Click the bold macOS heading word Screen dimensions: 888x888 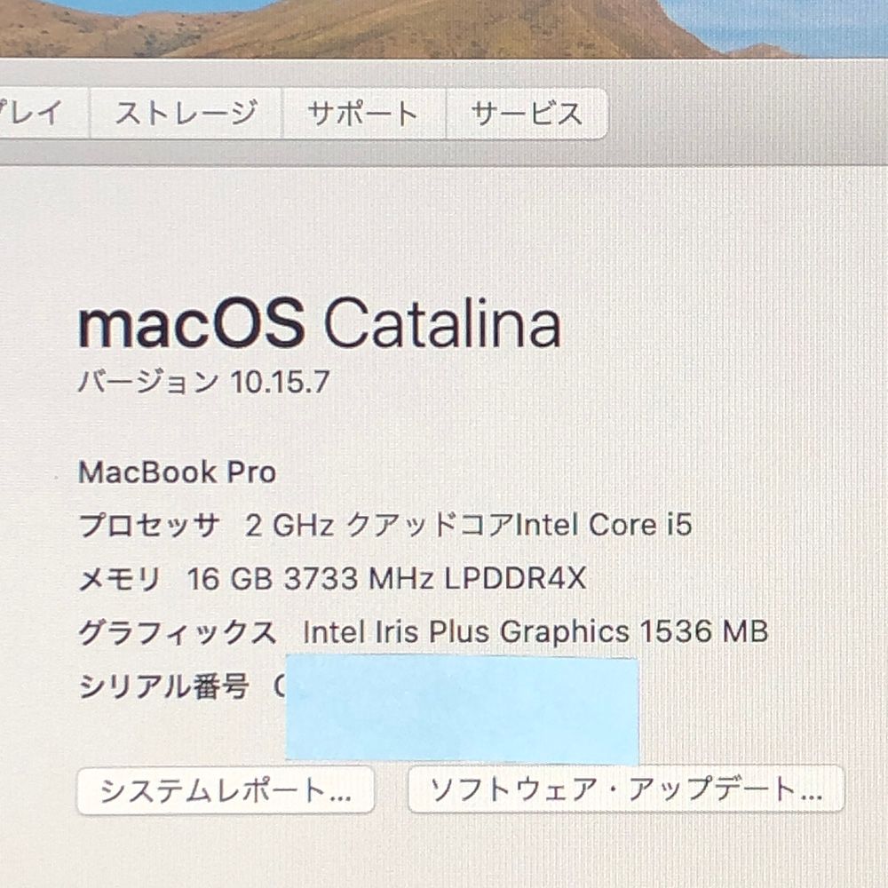tap(192, 324)
